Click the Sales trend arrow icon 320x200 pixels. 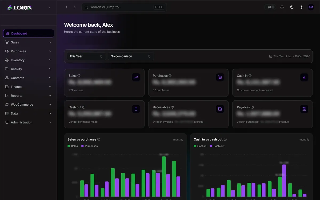click(x=136, y=77)
